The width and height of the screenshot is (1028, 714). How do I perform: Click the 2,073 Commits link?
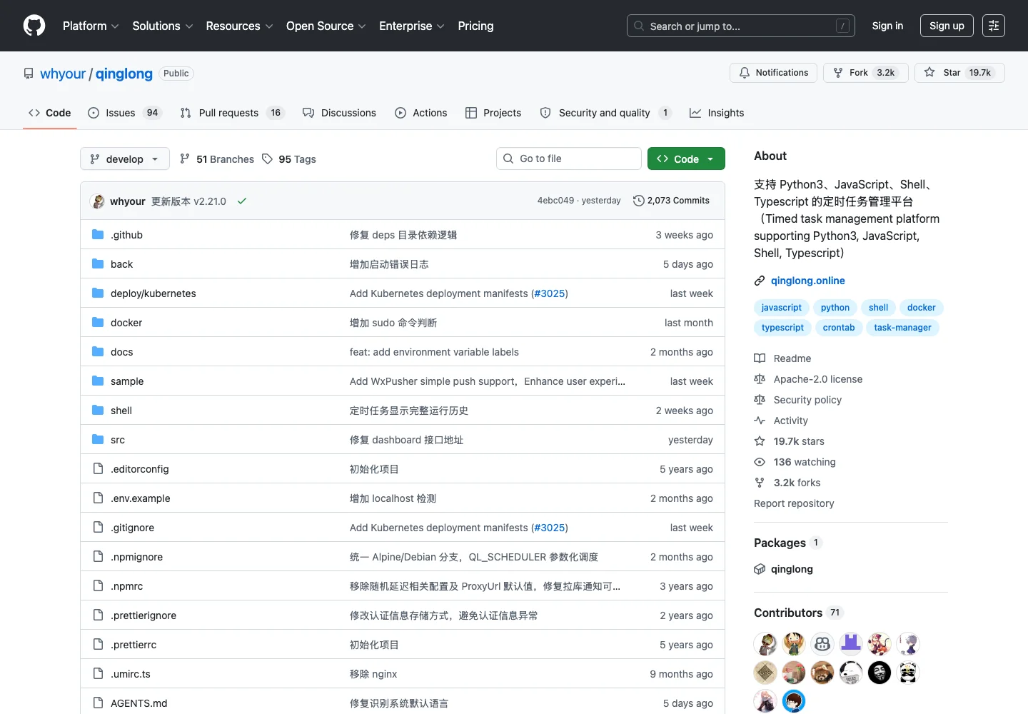671,201
